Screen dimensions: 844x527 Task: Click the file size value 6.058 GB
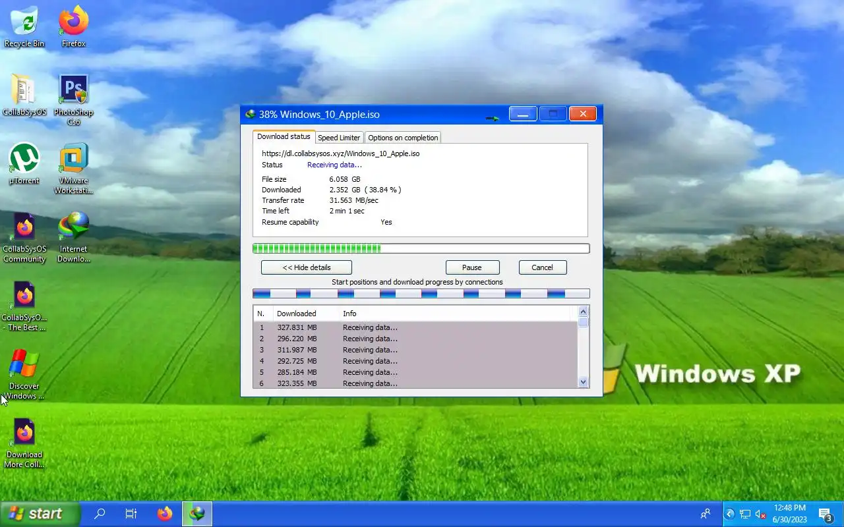point(345,179)
